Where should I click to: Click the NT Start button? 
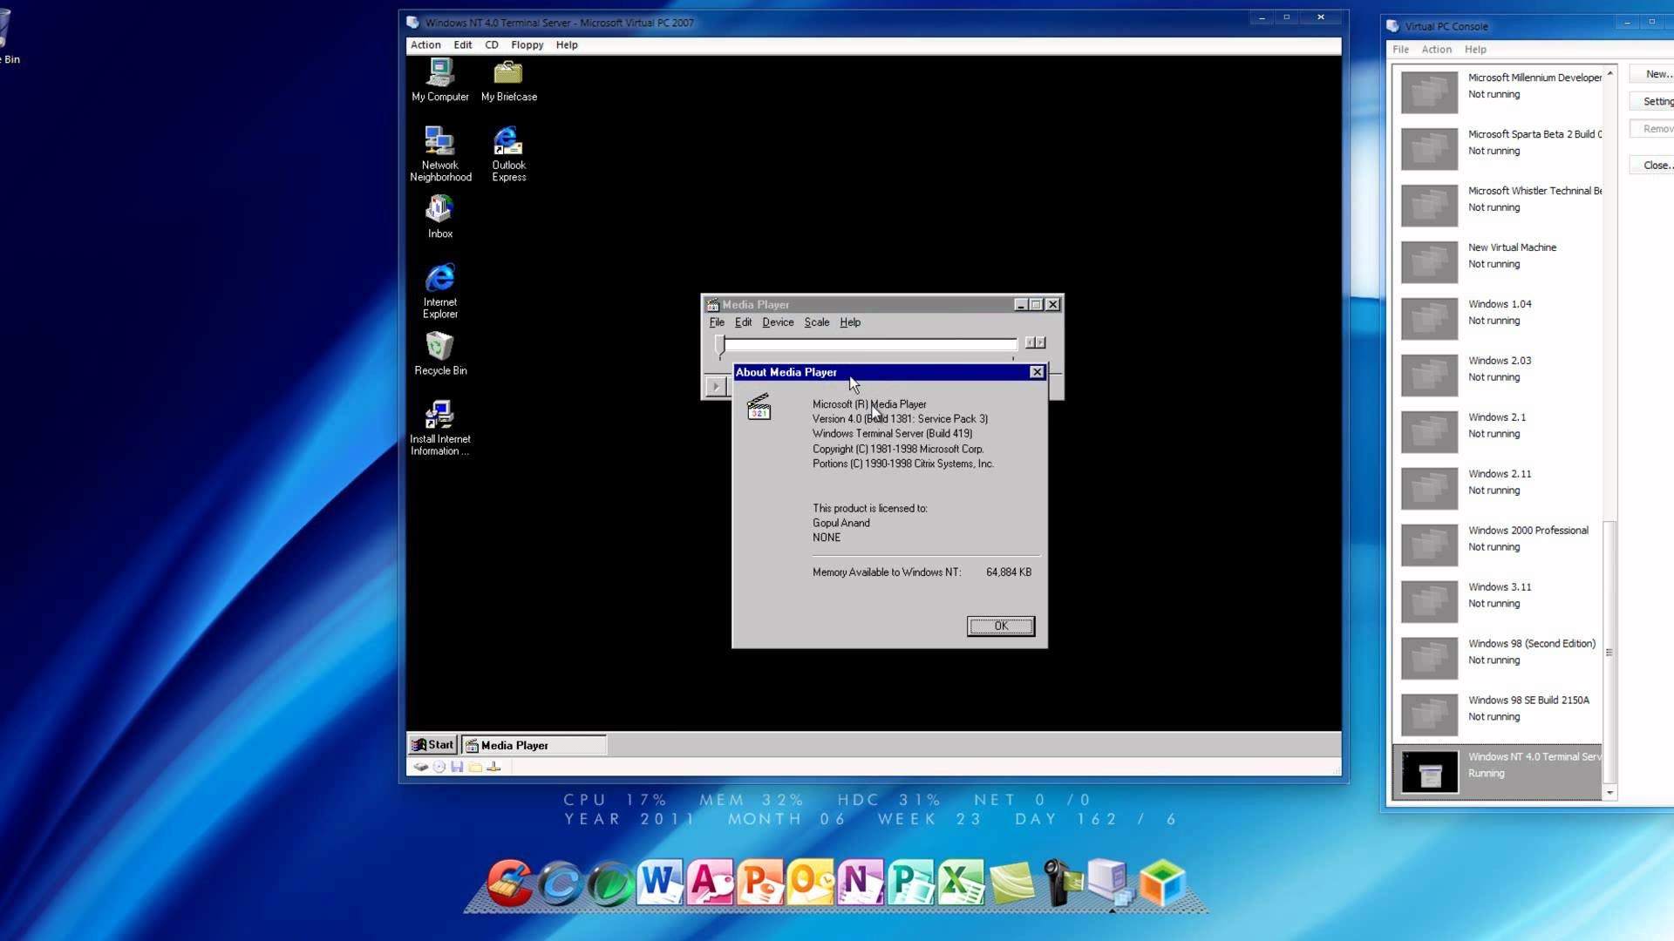point(432,745)
